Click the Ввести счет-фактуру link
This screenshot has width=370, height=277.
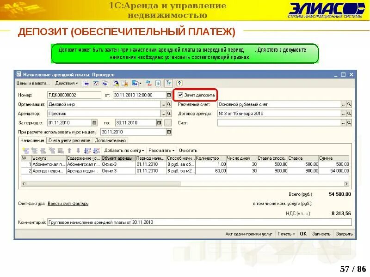pos(68,204)
